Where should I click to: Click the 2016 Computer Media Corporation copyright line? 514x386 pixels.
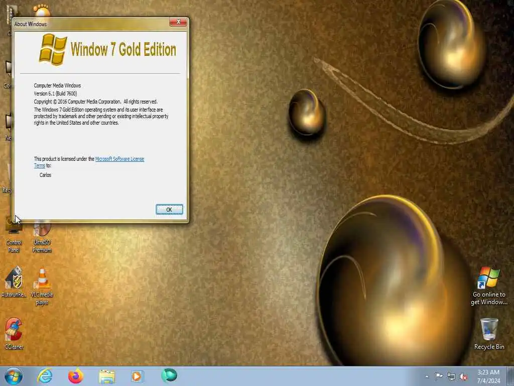[96, 102]
